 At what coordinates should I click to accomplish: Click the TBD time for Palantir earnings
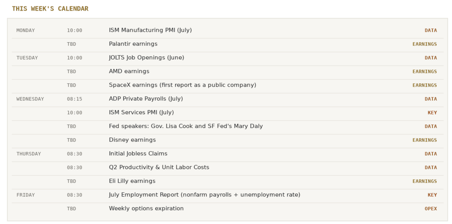[72, 44]
